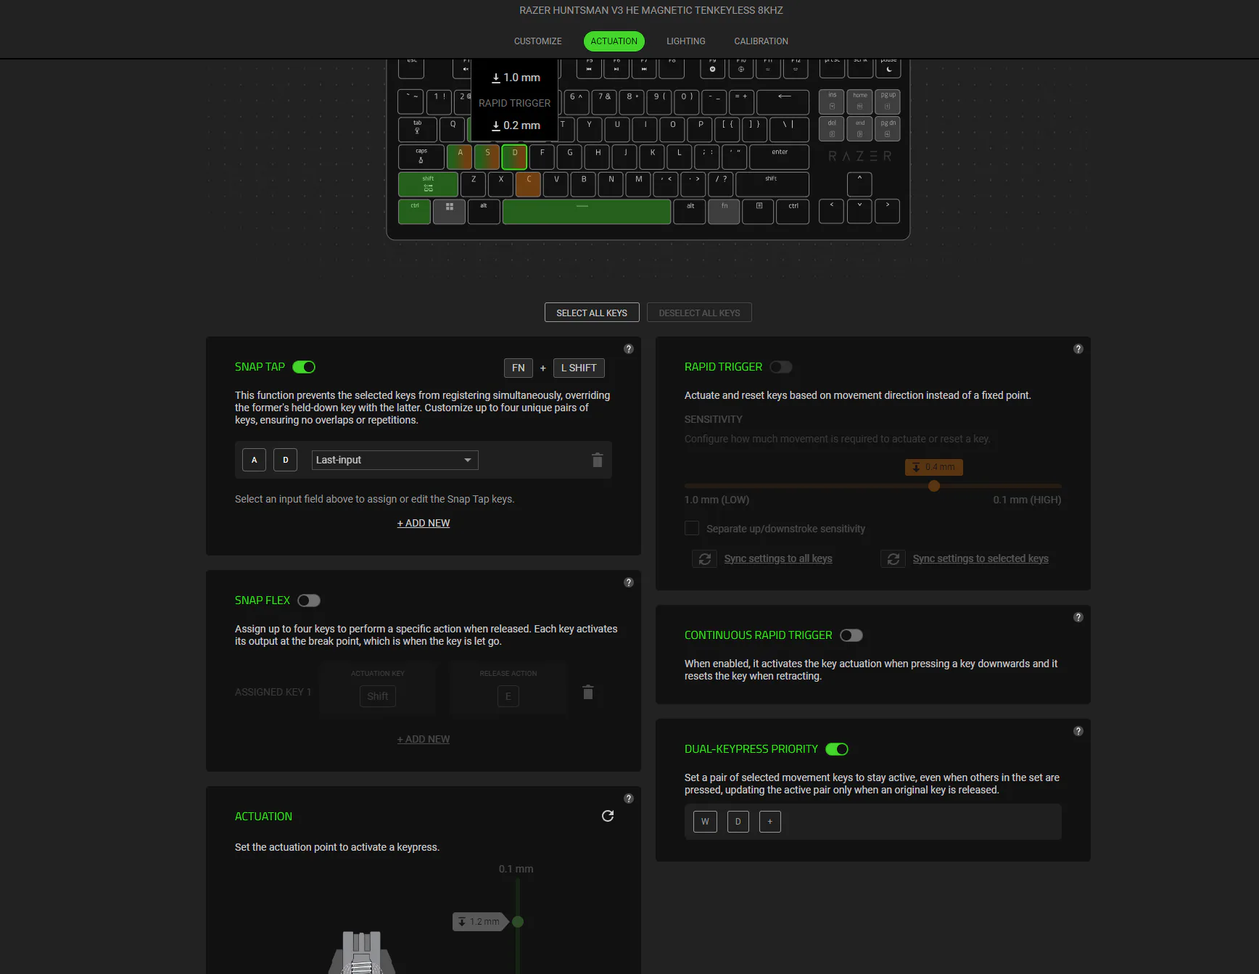Select the D key on the keyboard

[515, 157]
